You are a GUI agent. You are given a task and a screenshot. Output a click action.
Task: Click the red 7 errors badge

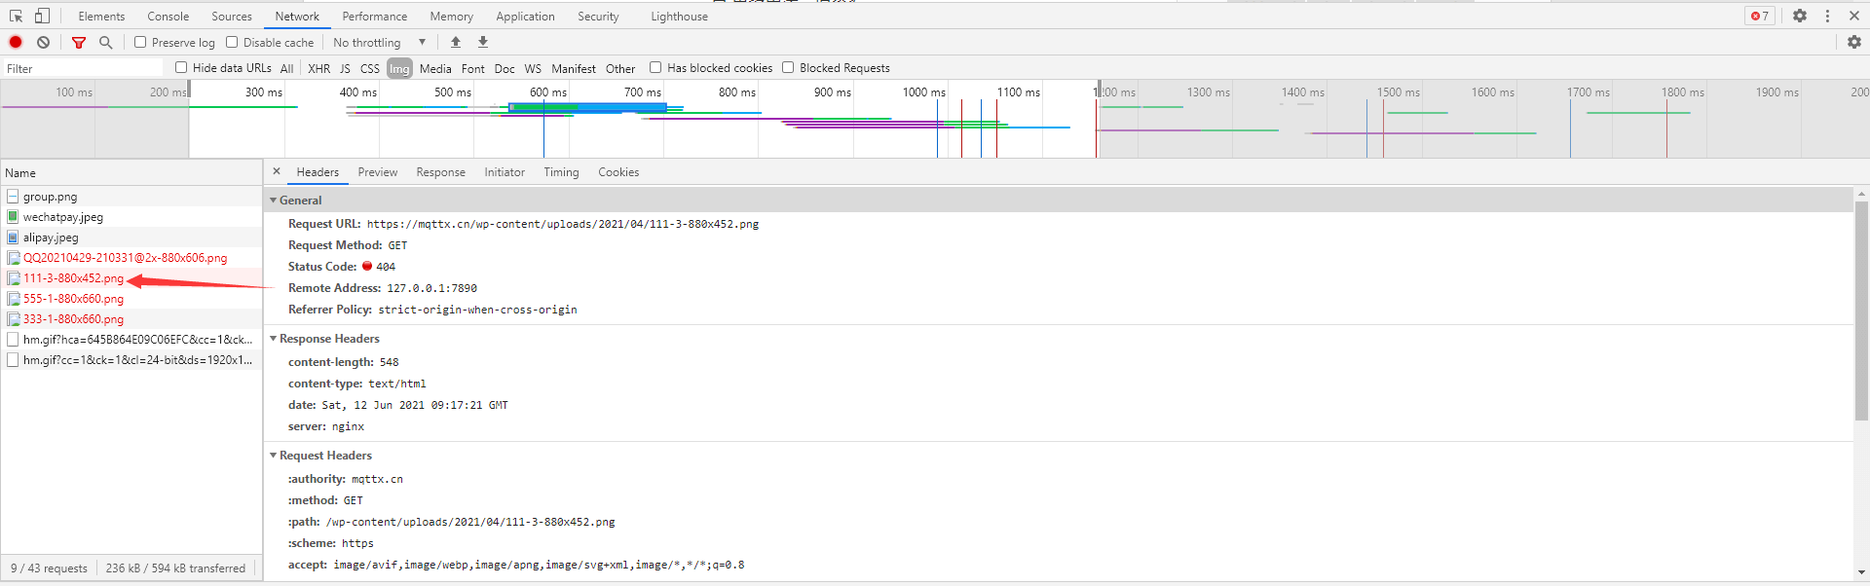click(1760, 16)
